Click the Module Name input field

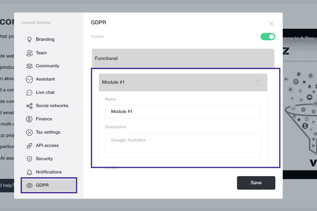183,112
